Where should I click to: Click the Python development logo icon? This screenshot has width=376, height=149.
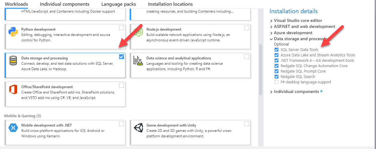pyautogui.click(x=13, y=32)
